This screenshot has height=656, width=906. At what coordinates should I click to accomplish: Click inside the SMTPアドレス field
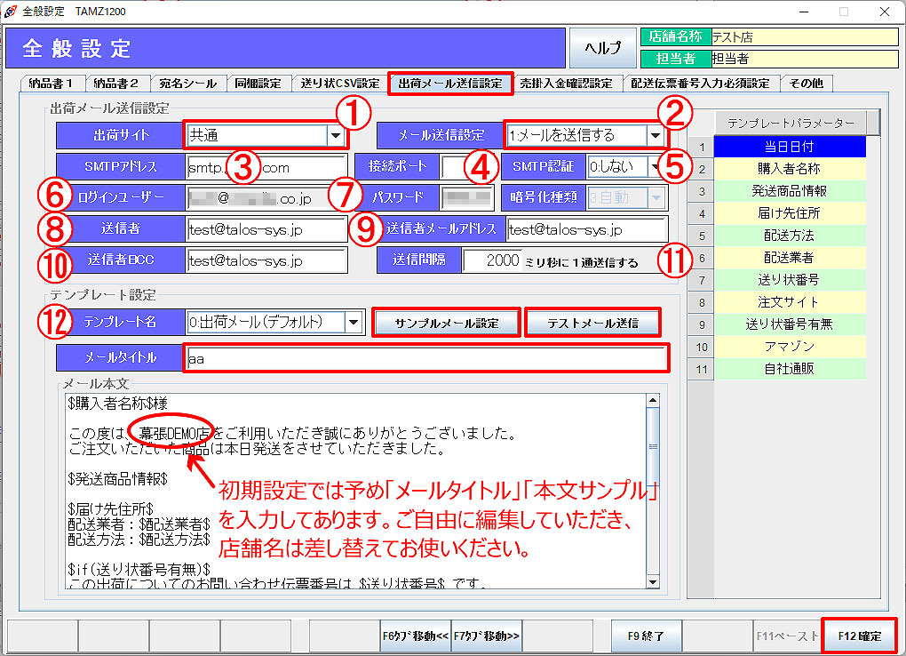tap(266, 167)
